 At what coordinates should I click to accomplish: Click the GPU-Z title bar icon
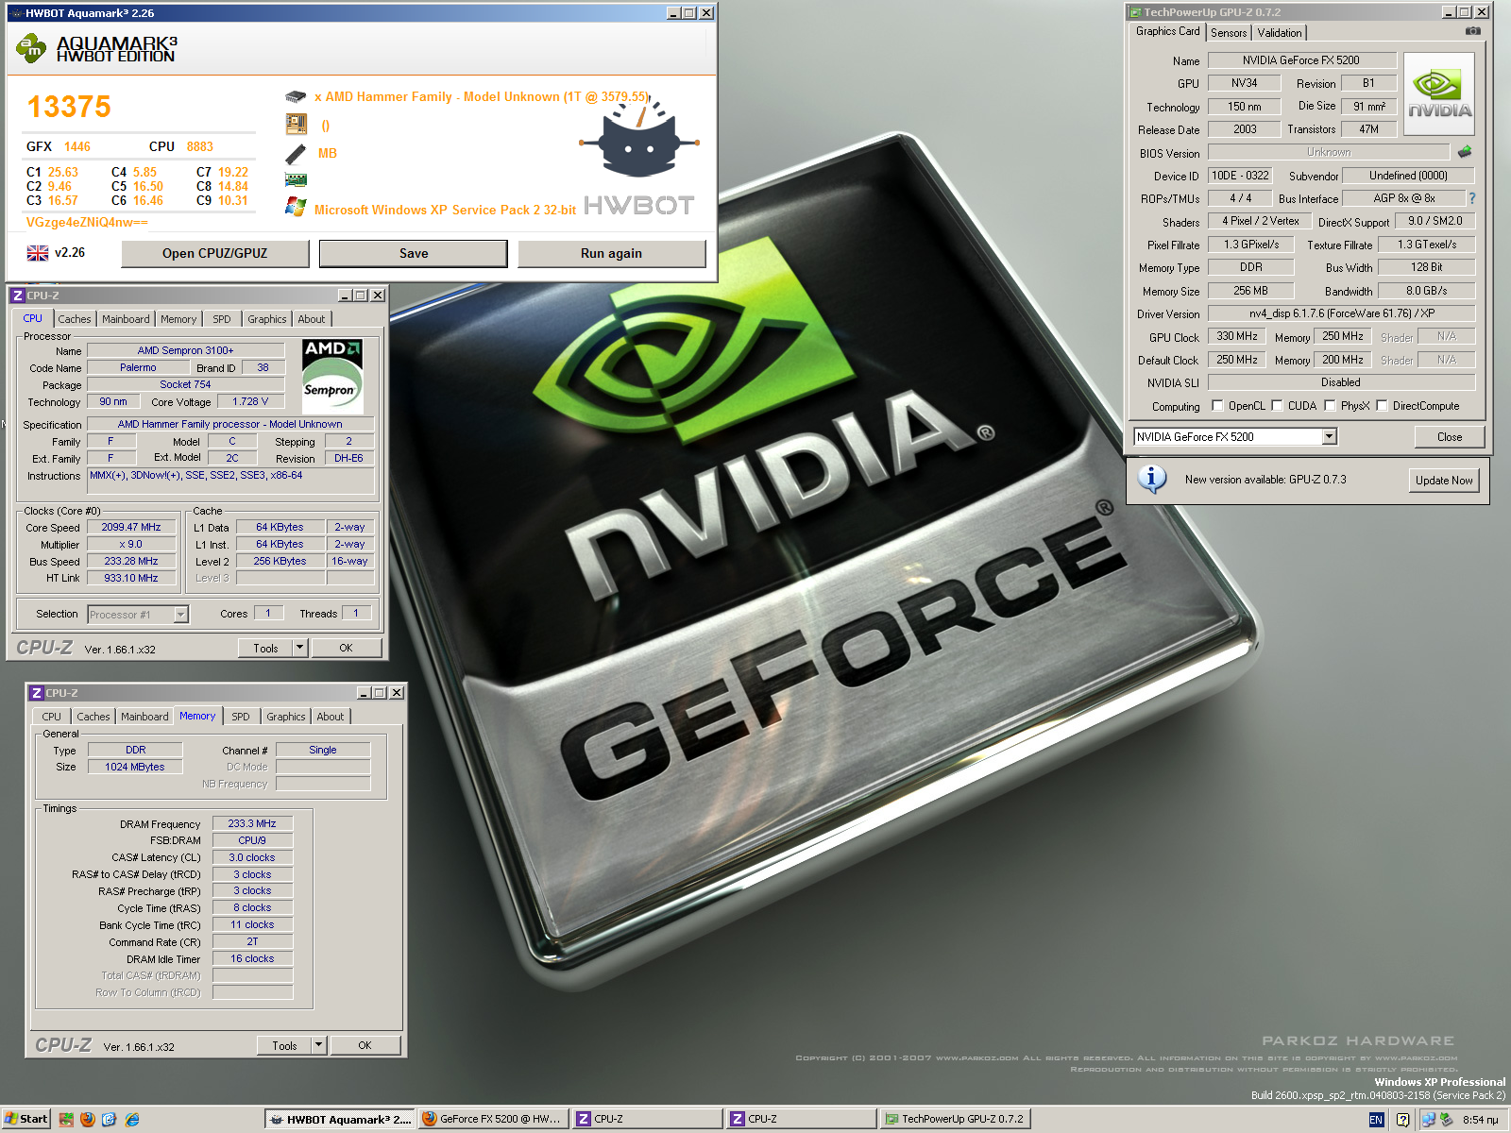click(1136, 12)
